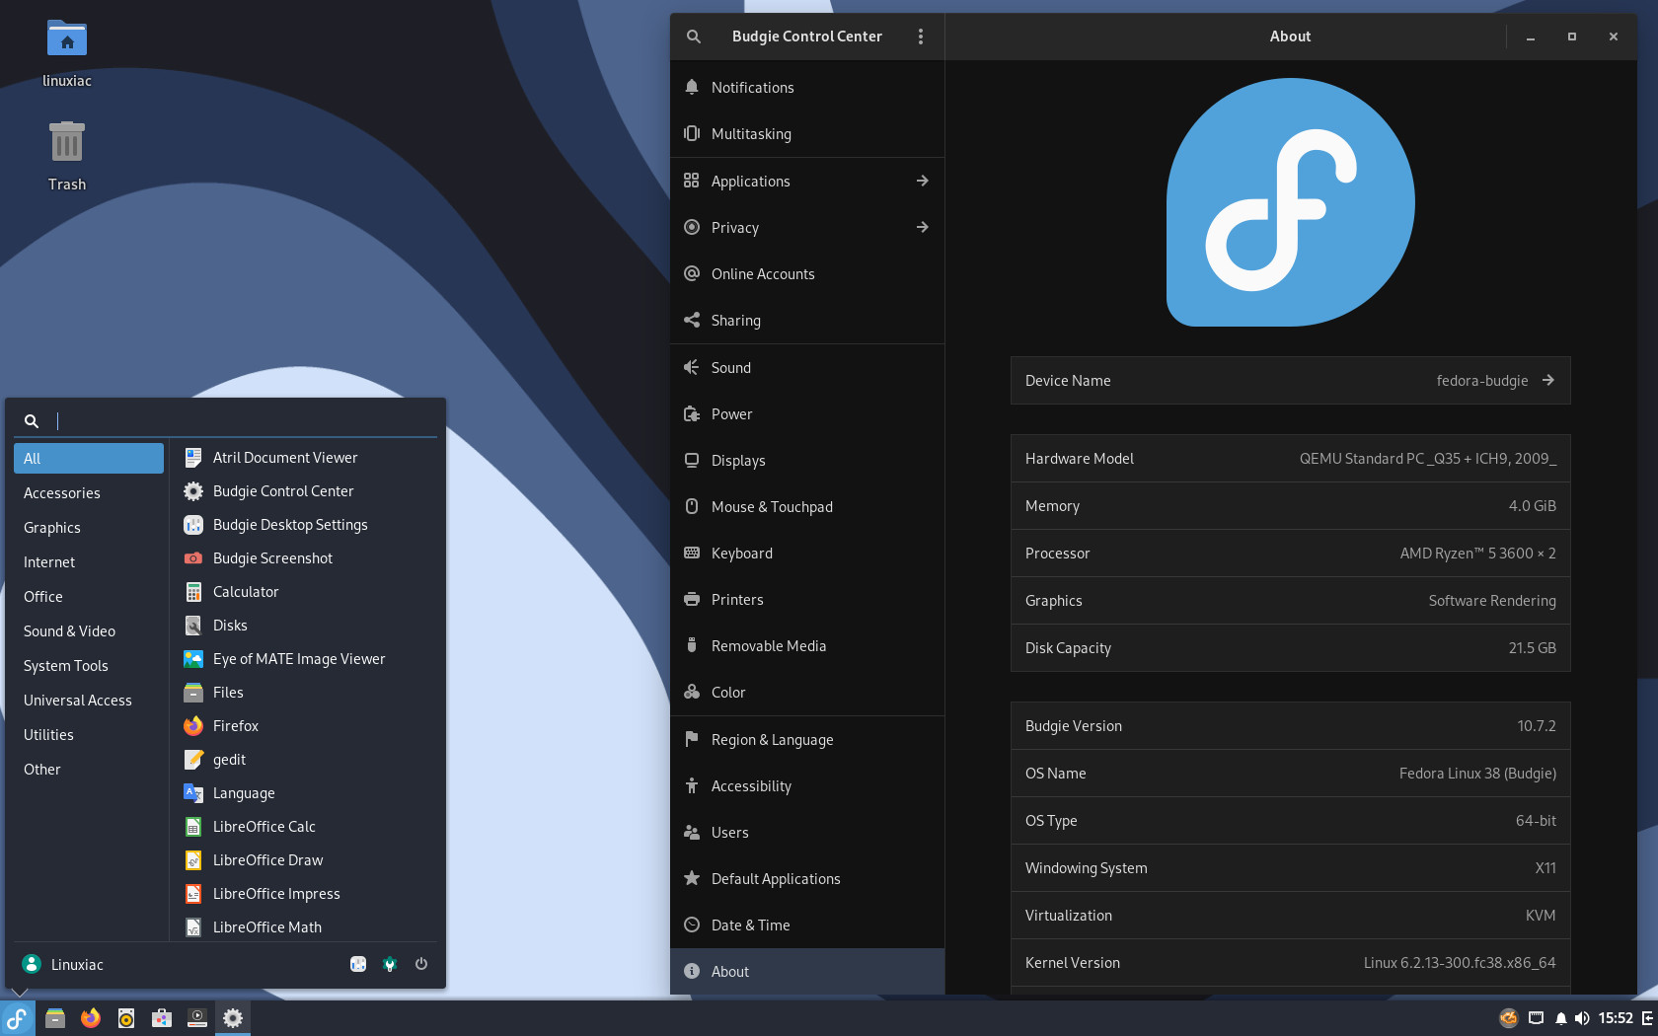Open Sharing settings panel

click(x=807, y=321)
